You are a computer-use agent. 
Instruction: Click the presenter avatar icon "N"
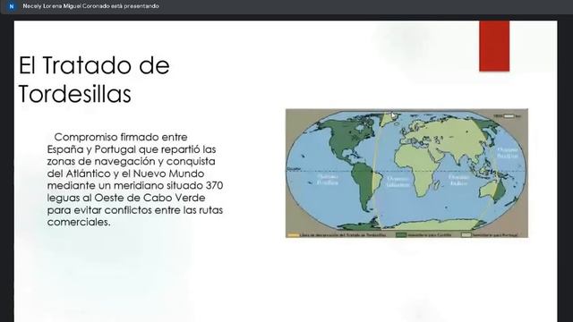point(12,6)
